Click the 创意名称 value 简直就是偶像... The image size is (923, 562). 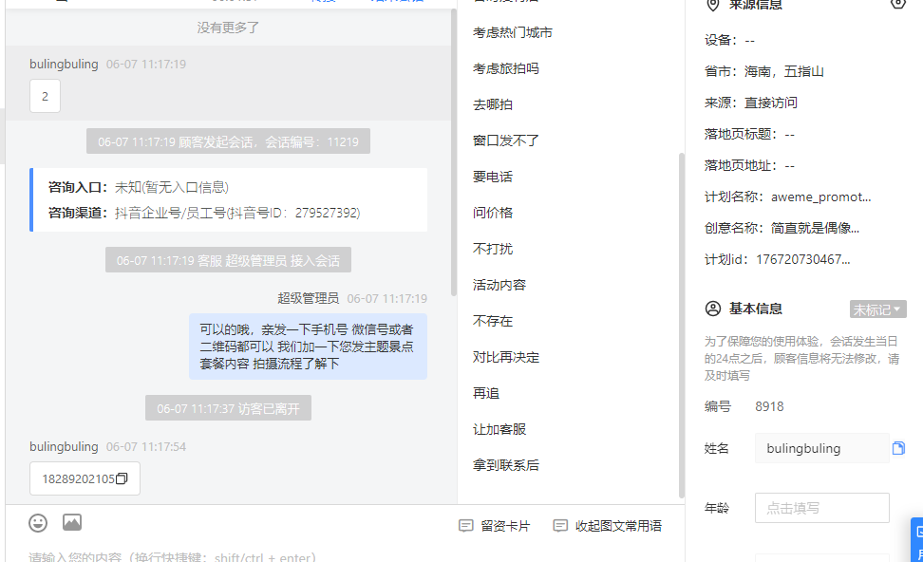pyautogui.click(x=815, y=229)
